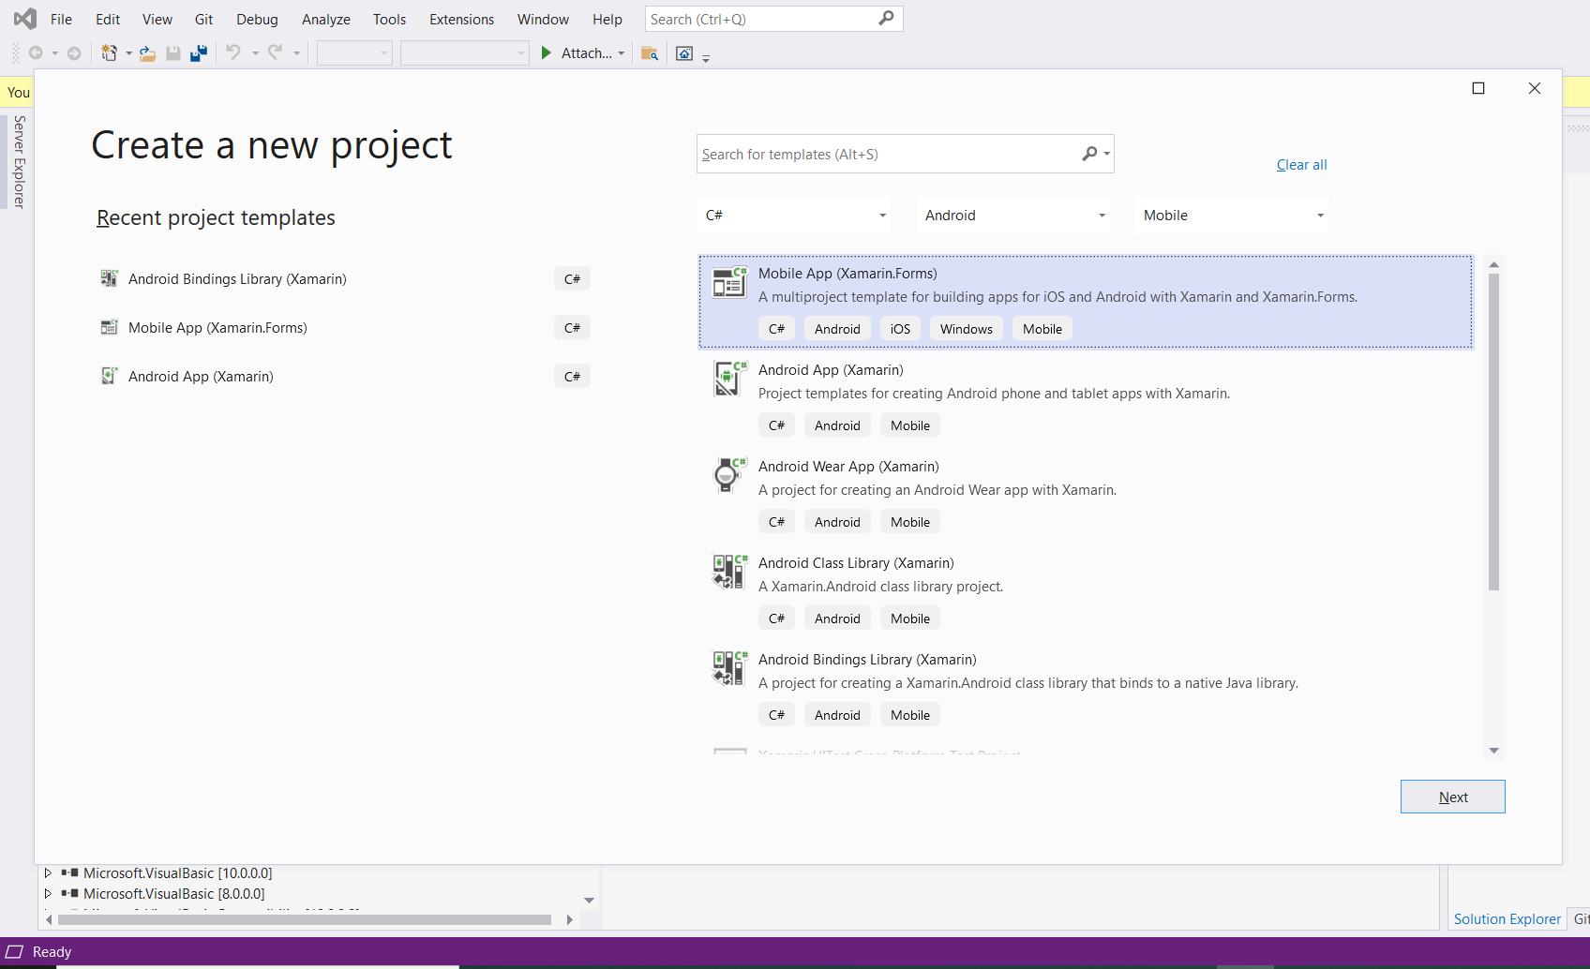
Task: Switch to the Solution Explorer tab
Action: [1507, 919]
